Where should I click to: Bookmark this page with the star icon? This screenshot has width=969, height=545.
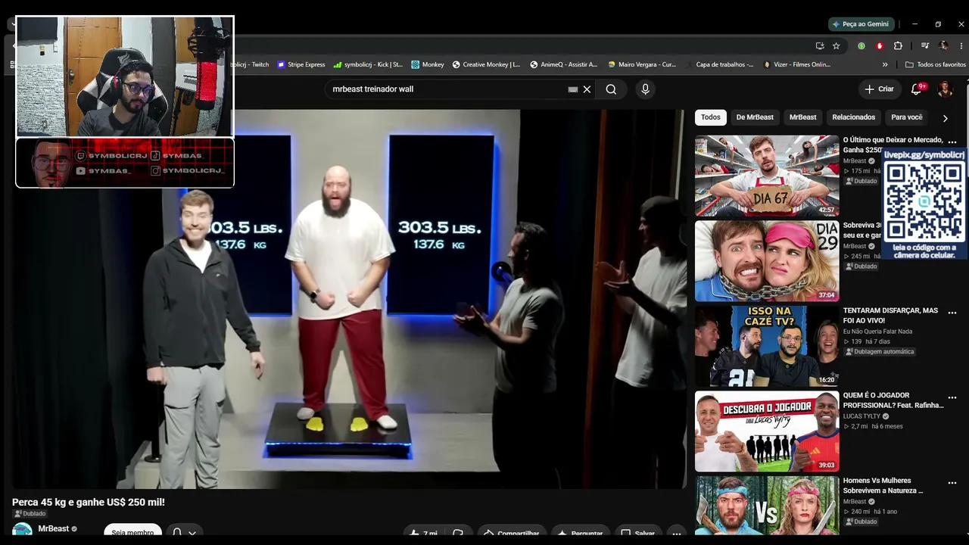click(837, 45)
